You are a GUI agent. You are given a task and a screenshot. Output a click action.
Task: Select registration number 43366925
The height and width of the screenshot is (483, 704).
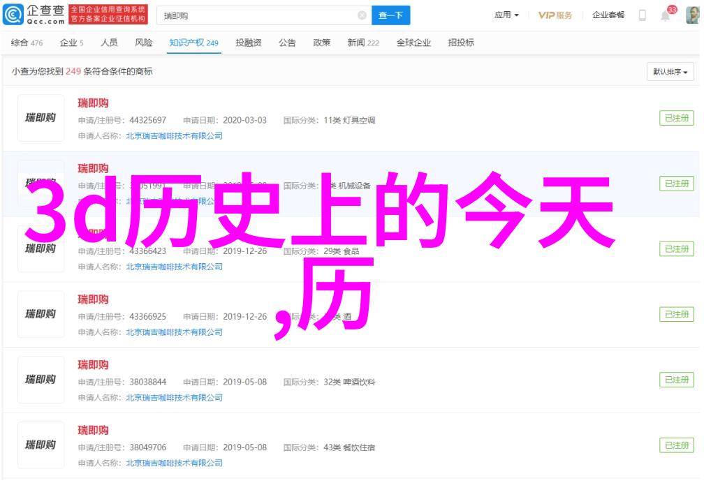coord(148,317)
